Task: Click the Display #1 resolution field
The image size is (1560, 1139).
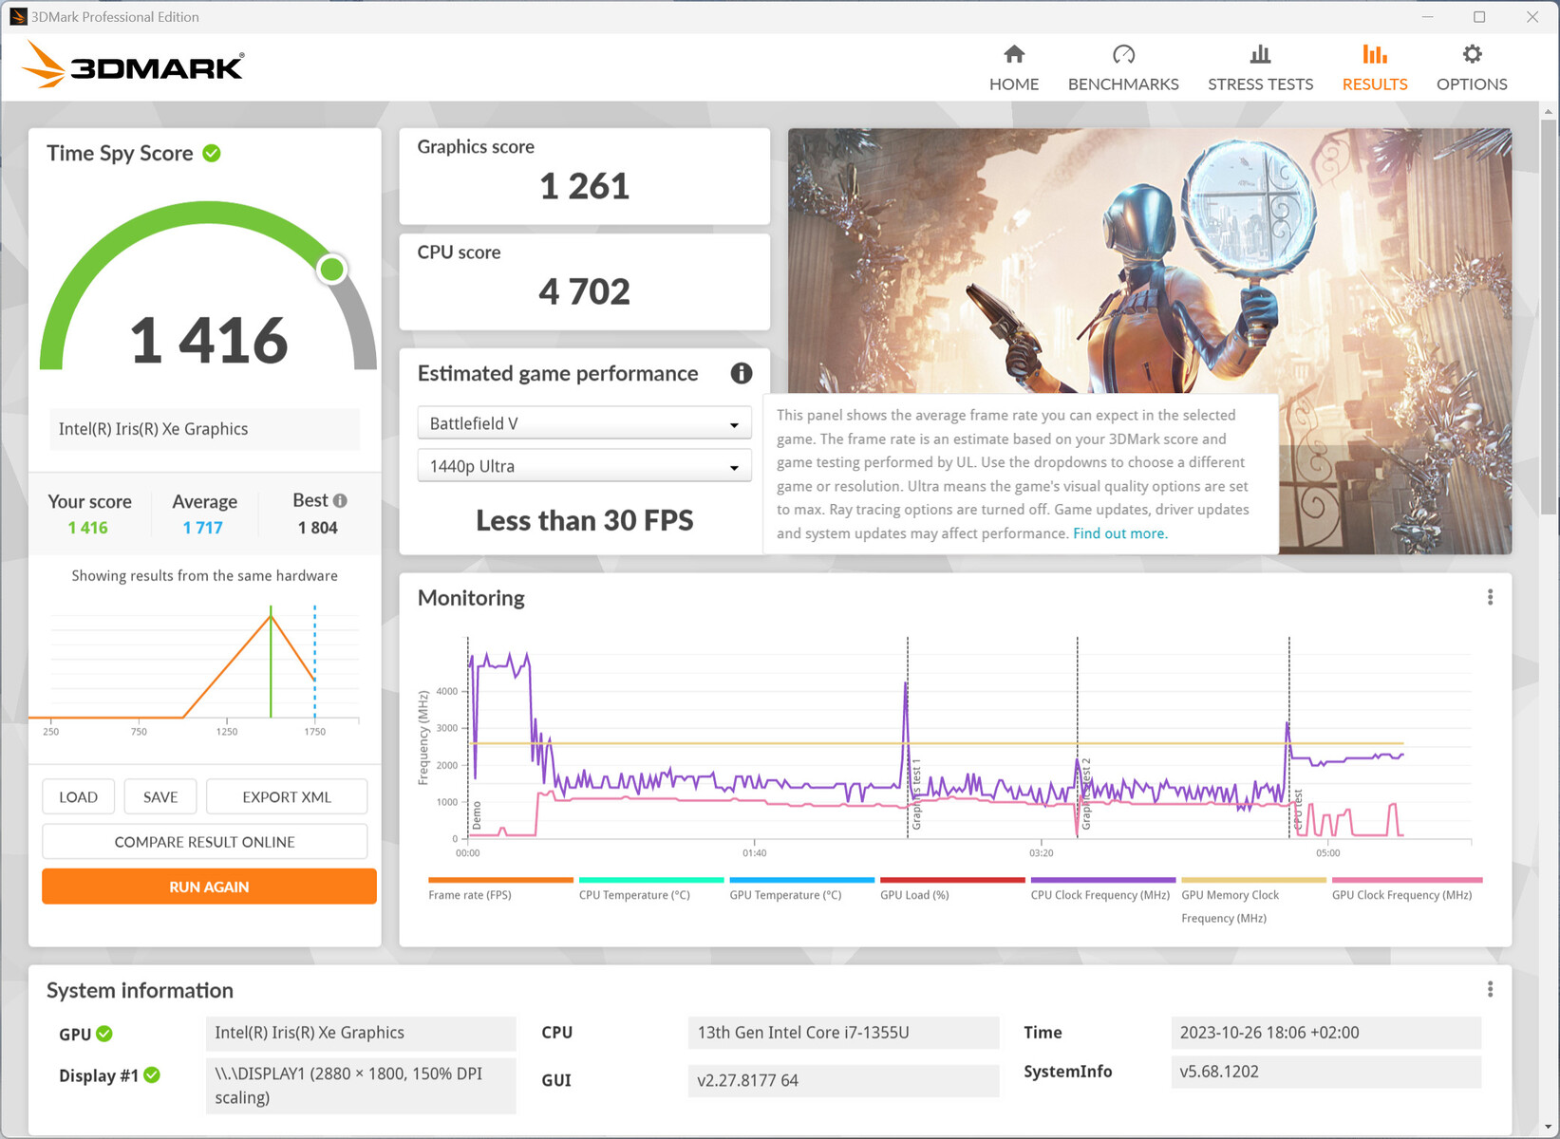Action: tap(361, 1086)
